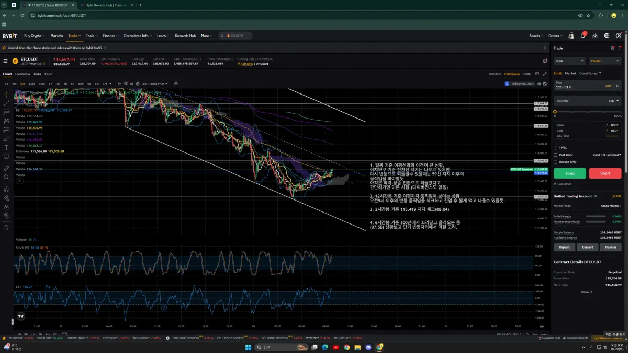The width and height of the screenshot is (628, 353).
Task: Open the notifications bell
Action: click(x=582, y=36)
